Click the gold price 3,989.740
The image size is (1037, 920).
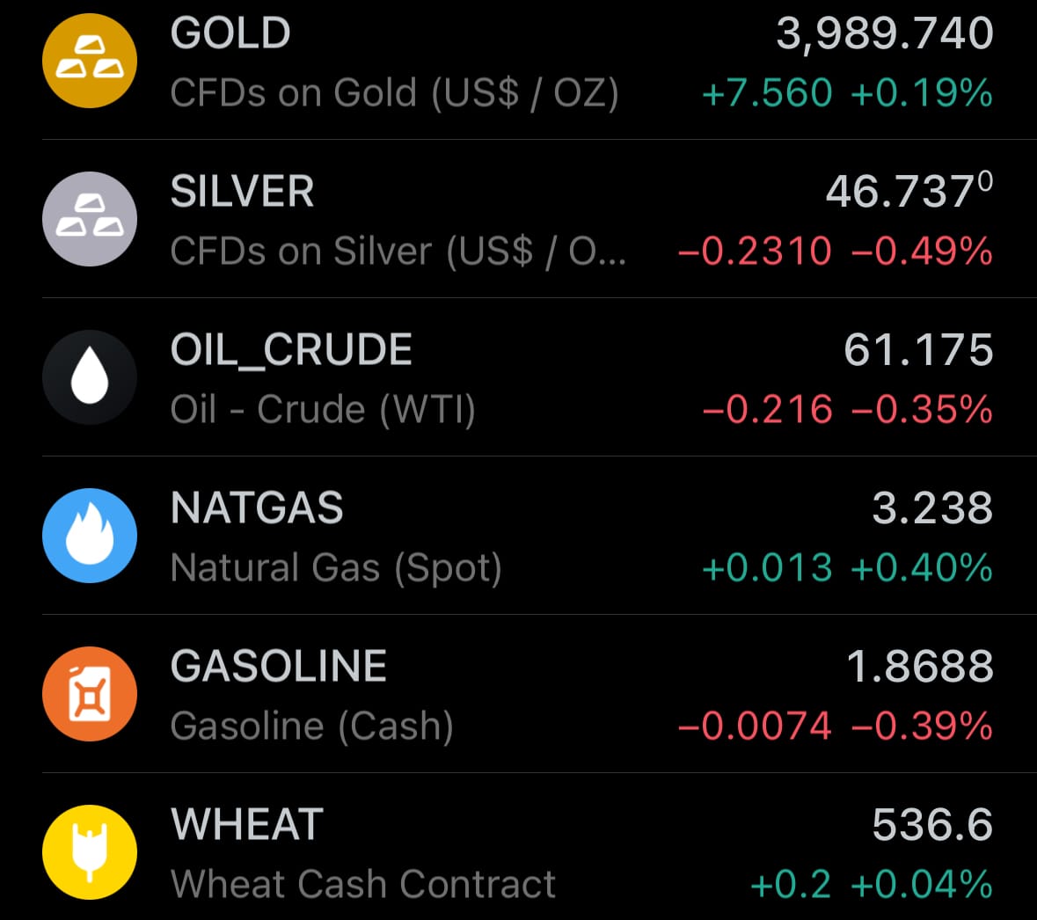[x=884, y=33]
